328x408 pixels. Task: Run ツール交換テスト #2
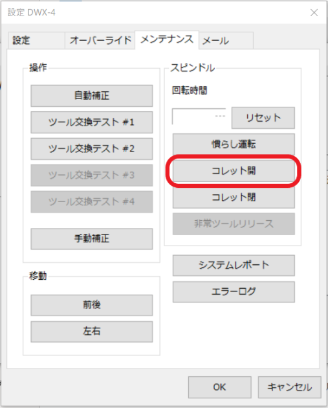pos(92,149)
